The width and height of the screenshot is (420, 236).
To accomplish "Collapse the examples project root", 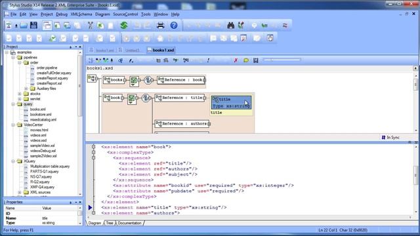I will (7, 52).
